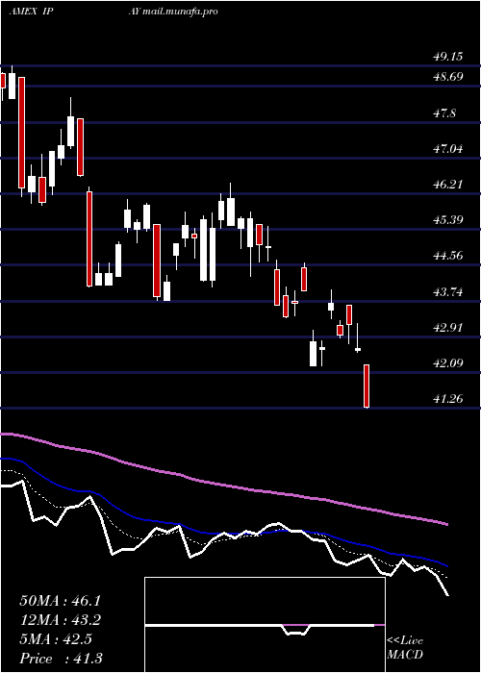The image size is (481, 673).
Task: Click the 41.26 price level label
Action: coord(447,399)
